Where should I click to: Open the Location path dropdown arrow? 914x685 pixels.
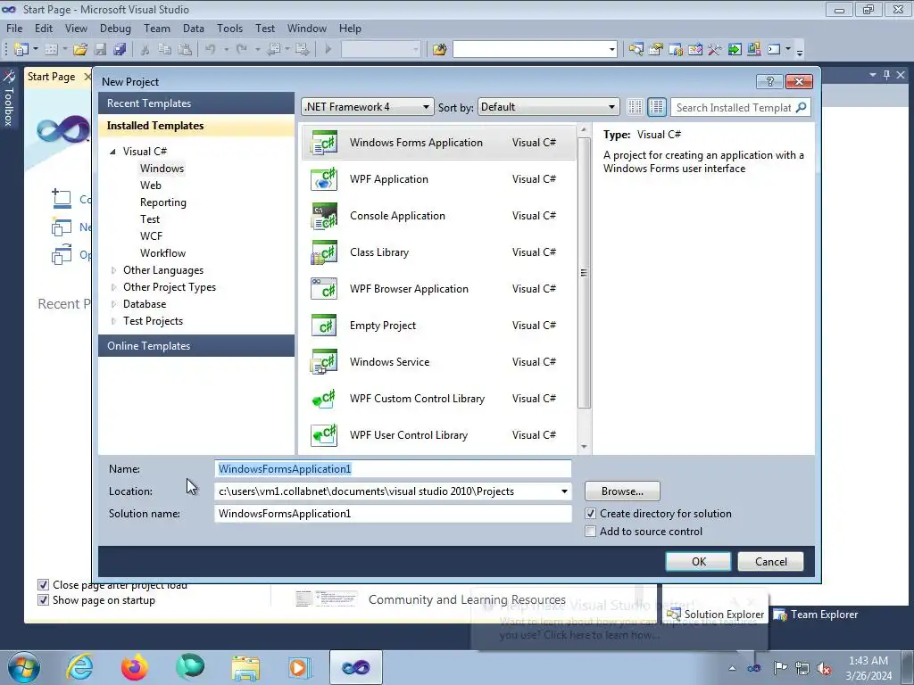coord(564,491)
